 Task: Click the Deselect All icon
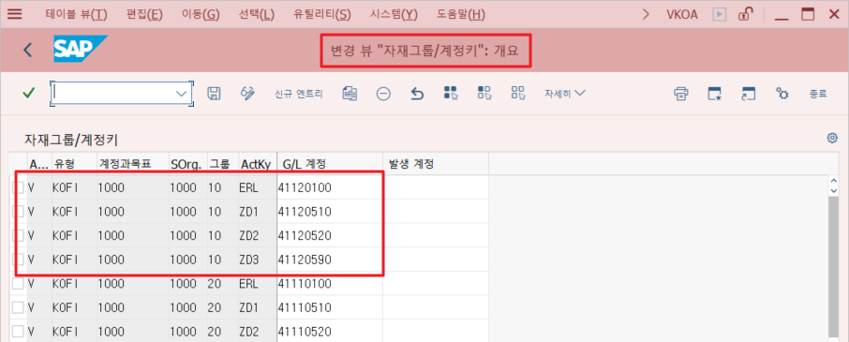pos(518,93)
